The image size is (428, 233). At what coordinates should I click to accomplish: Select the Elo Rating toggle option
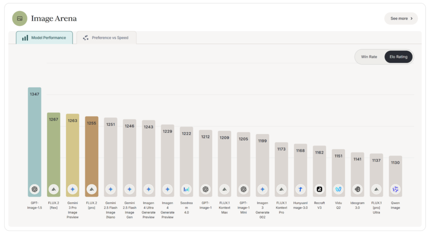tap(398, 57)
